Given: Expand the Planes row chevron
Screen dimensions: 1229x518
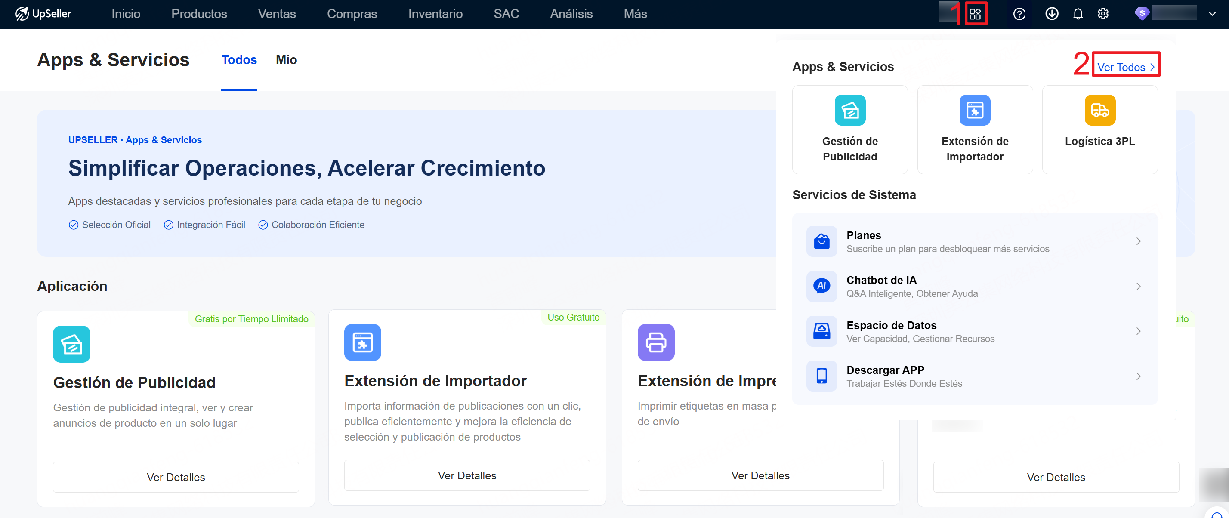Looking at the screenshot, I should pos(1138,241).
